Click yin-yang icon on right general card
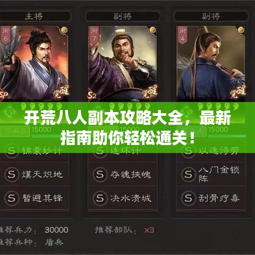This screenshot has height=255, width=255. point(241,30)
